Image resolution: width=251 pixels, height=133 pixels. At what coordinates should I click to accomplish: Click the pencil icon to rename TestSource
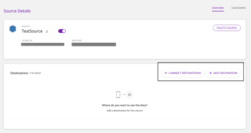click(47, 31)
